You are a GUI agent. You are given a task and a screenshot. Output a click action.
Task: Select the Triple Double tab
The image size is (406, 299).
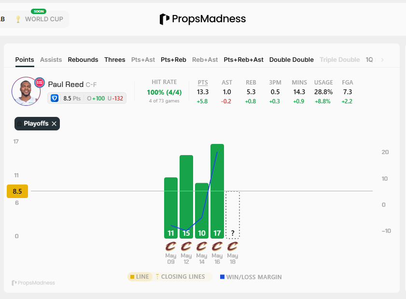coord(340,59)
